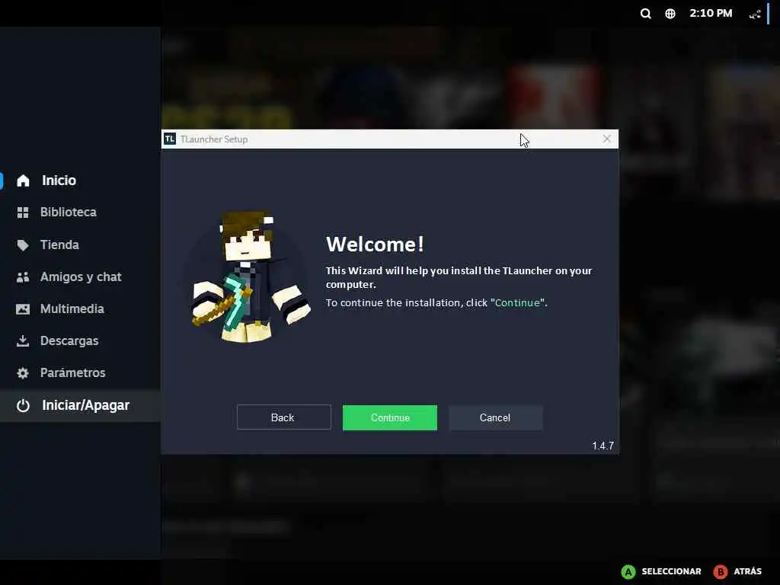Select Multimedia in the sidebar
Screen dimensions: 780x585
[80, 309]
